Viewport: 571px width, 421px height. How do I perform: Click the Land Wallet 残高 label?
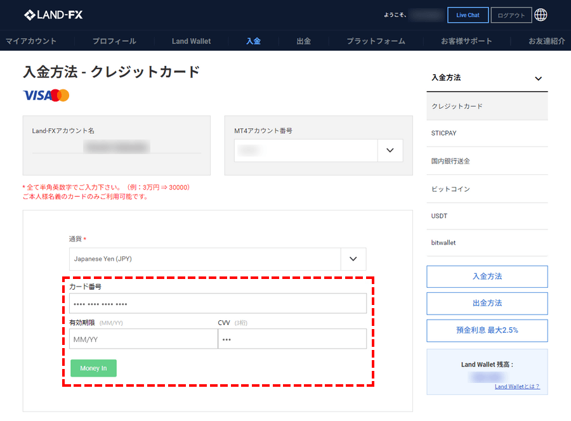point(487,365)
